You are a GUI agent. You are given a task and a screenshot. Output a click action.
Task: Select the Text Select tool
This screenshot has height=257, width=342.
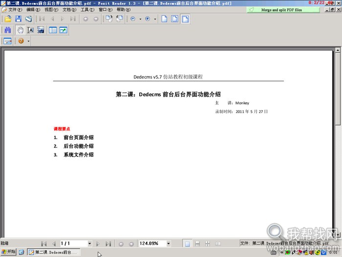pyautogui.click(x=30, y=30)
